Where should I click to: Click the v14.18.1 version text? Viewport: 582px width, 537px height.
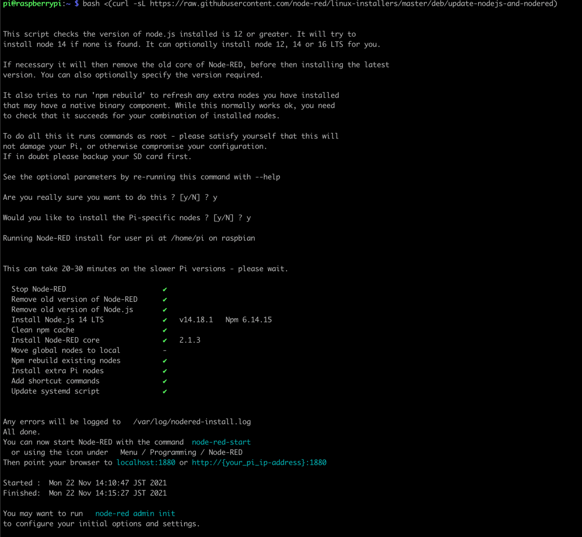[x=196, y=320]
